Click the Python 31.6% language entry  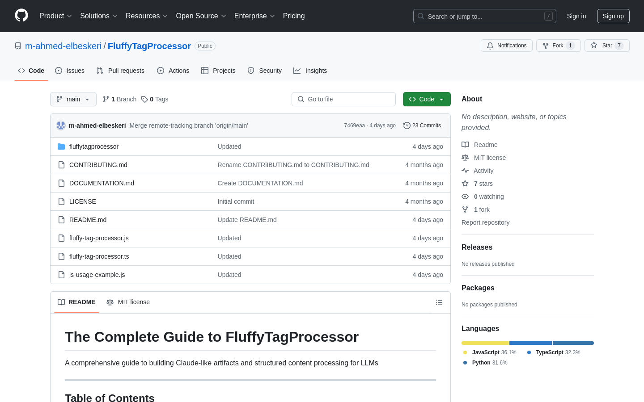click(485, 363)
